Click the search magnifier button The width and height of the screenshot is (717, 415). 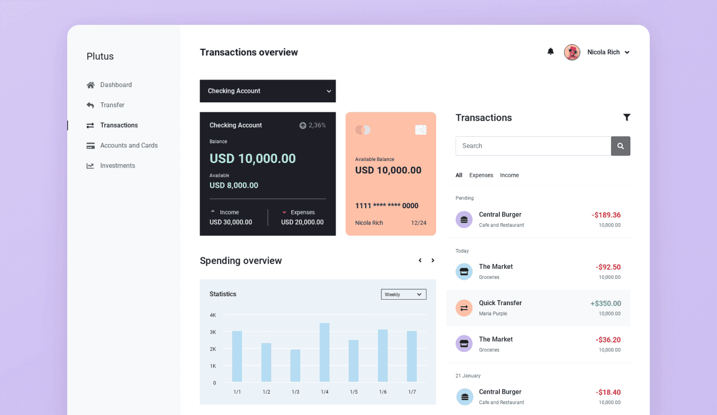point(620,146)
